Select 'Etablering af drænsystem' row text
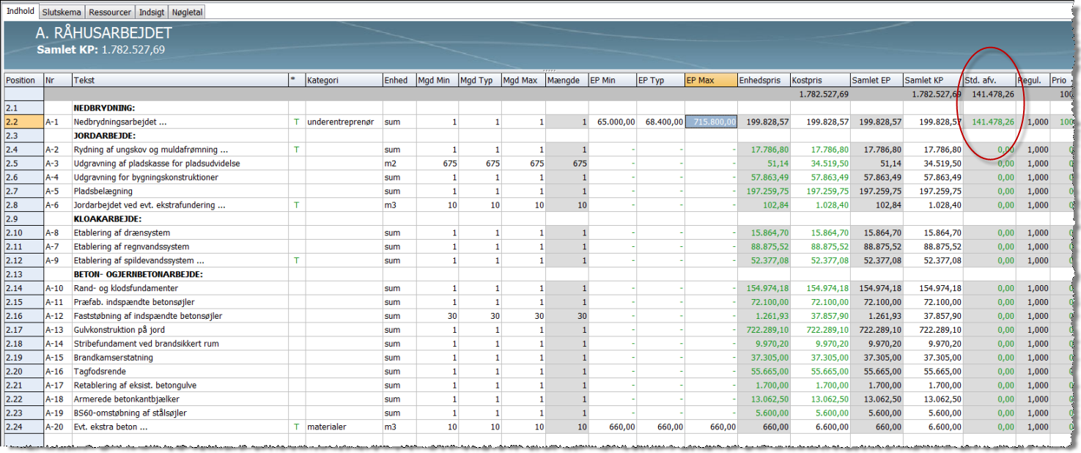The image size is (1081, 453). coord(121,233)
